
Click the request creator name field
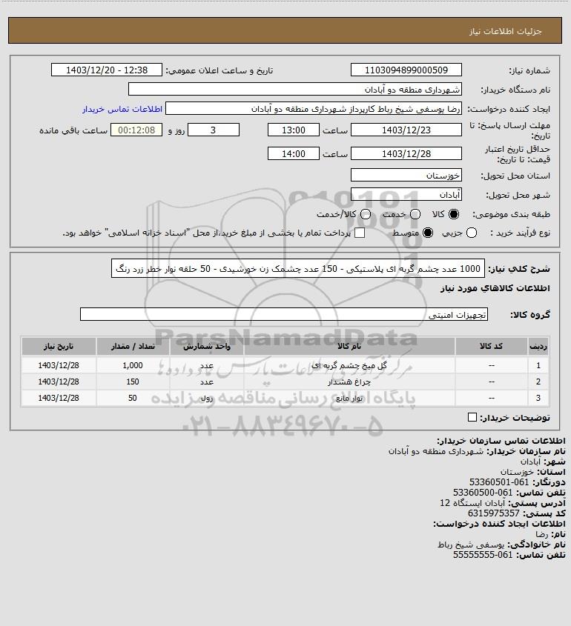coord(314,109)
